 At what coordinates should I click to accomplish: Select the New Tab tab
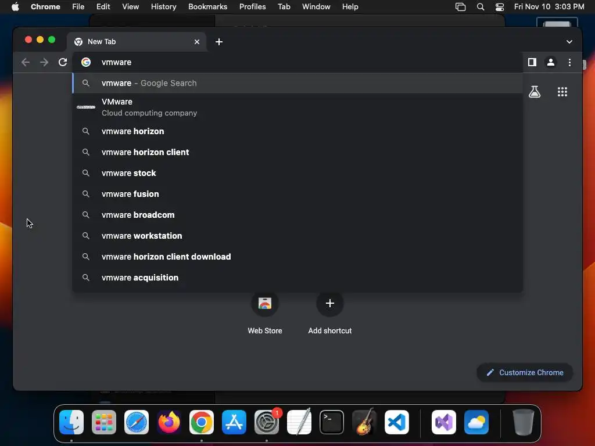137,42
